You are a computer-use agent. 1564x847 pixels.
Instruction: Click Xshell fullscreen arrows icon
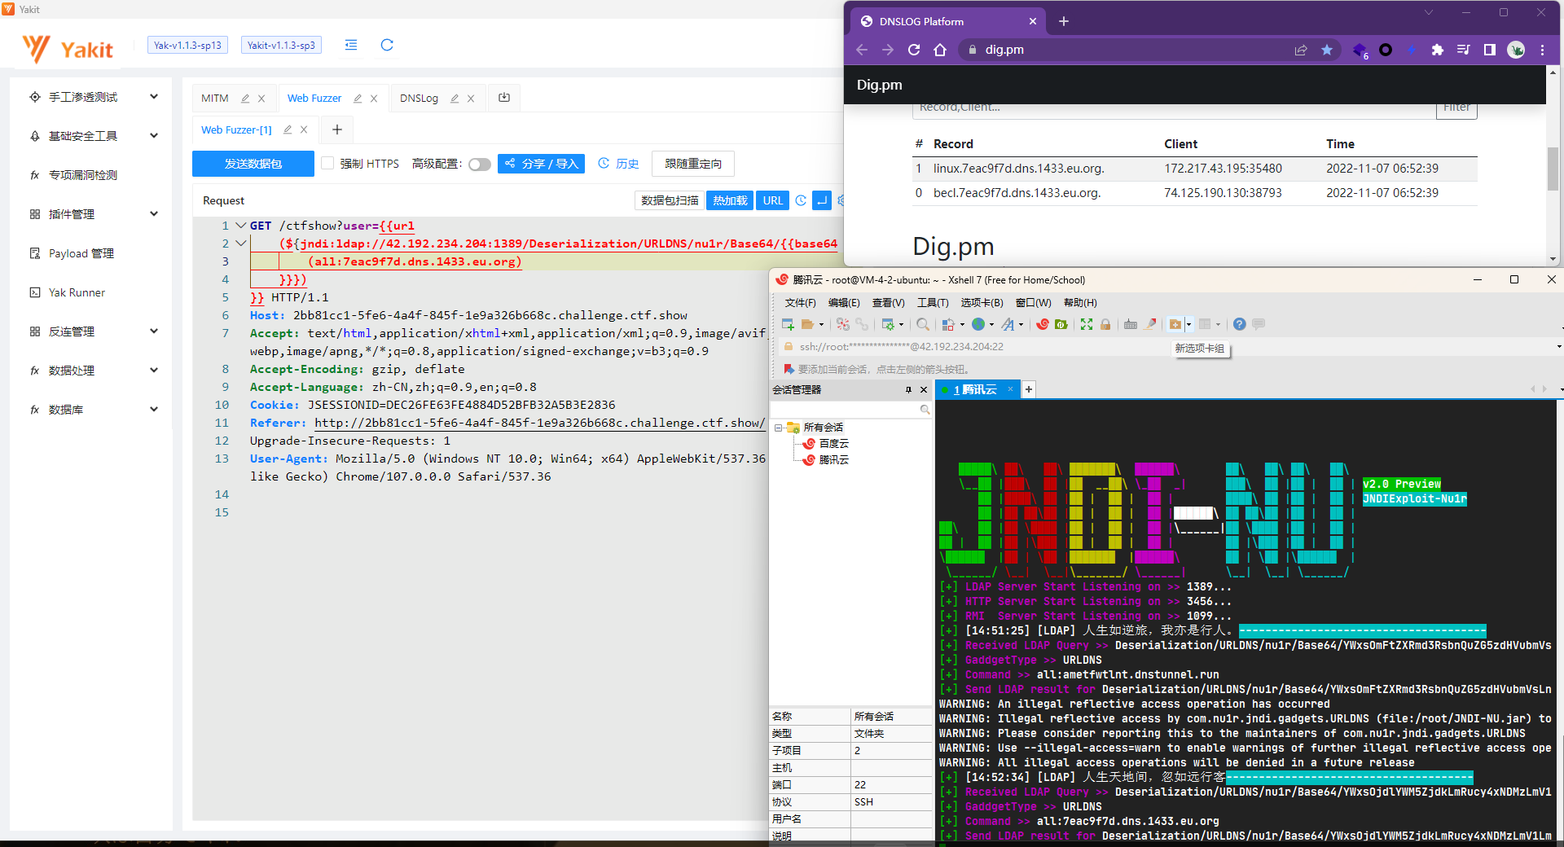point(1087,324)
